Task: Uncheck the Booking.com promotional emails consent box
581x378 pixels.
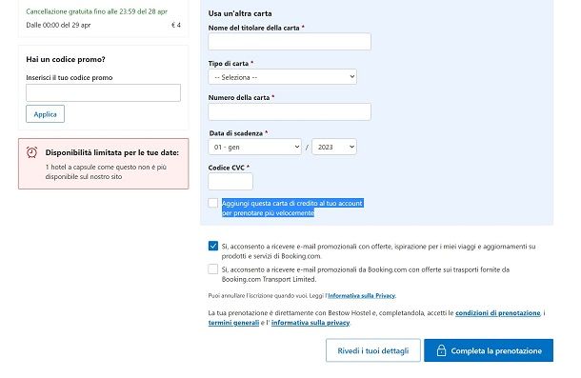Action: click(213, 246)
